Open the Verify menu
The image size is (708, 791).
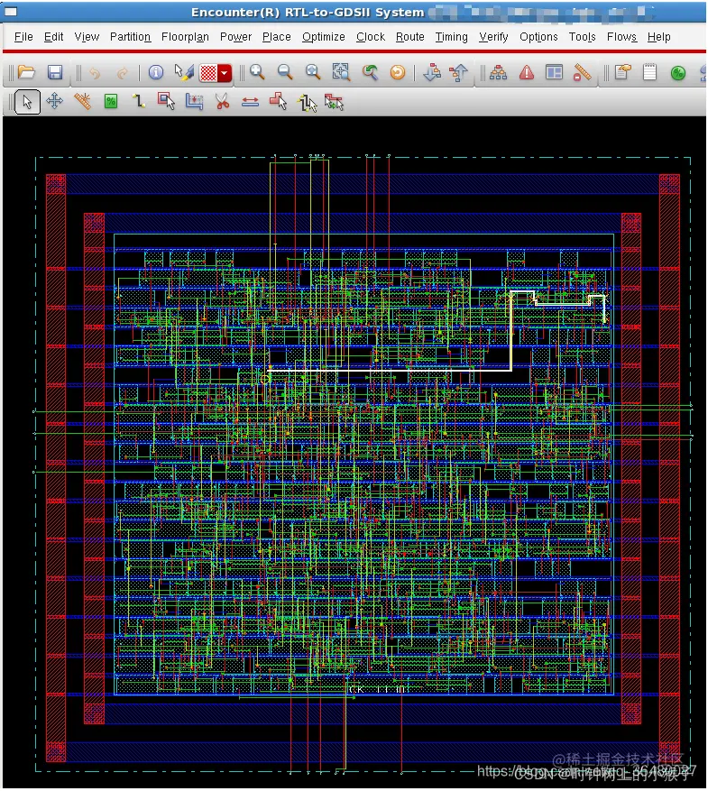(x=493, y=37)
